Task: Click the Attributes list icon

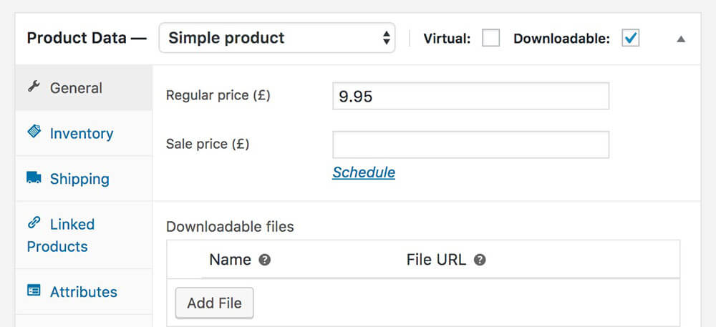Action: [x=34, y=290]
